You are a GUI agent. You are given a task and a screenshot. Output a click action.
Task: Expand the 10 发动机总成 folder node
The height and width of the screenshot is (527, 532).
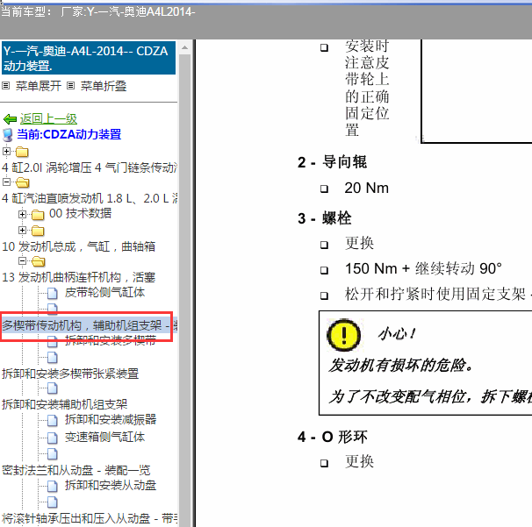(22, 230)
